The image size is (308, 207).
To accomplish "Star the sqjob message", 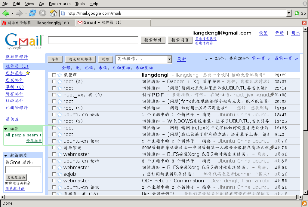I will (60, 174).
